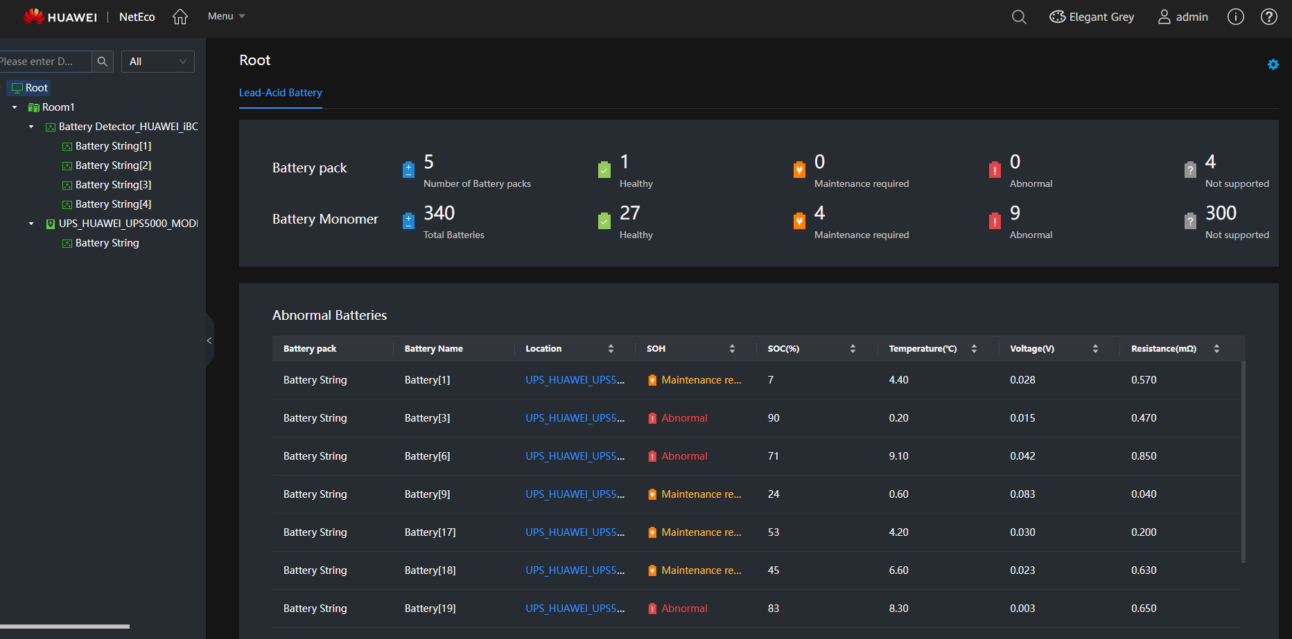Switch theme via Elegant Grey palette icon

coord(1057,17)
